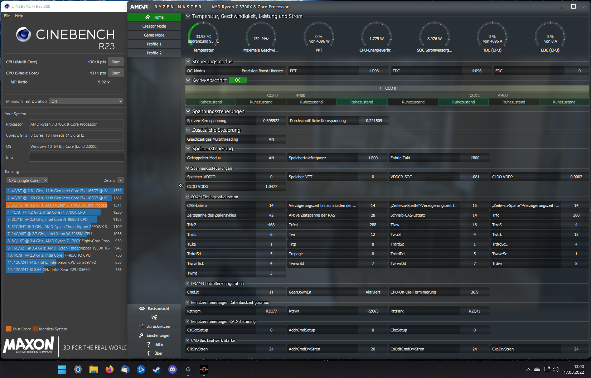591x378 pixels.
Task: Open Settings from the taskbar
Action: (78, 369)
